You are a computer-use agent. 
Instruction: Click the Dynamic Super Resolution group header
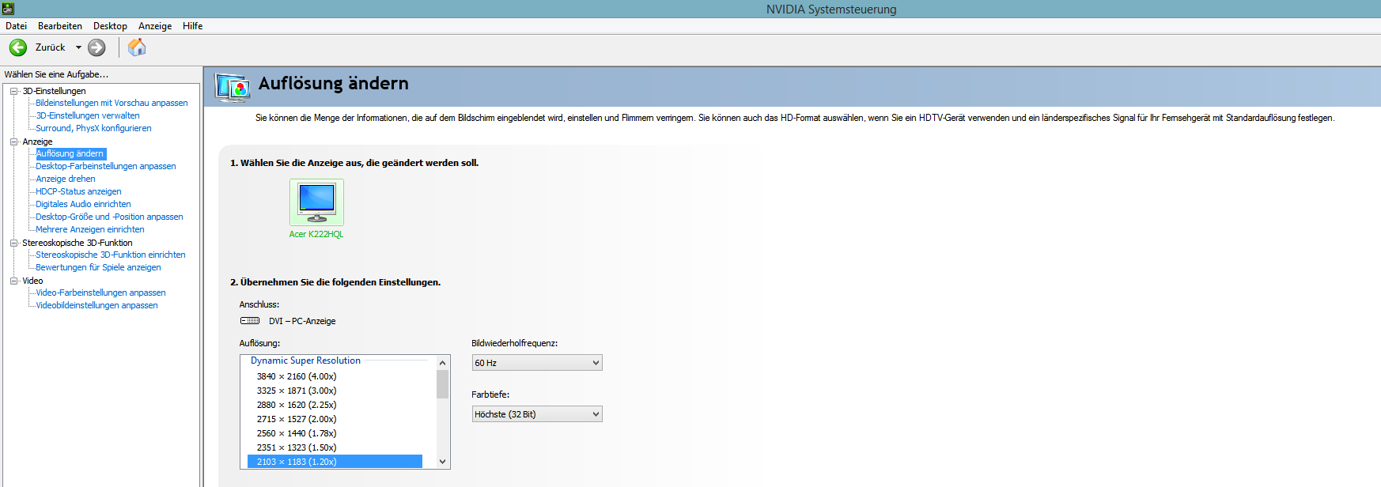pos(305,361)
